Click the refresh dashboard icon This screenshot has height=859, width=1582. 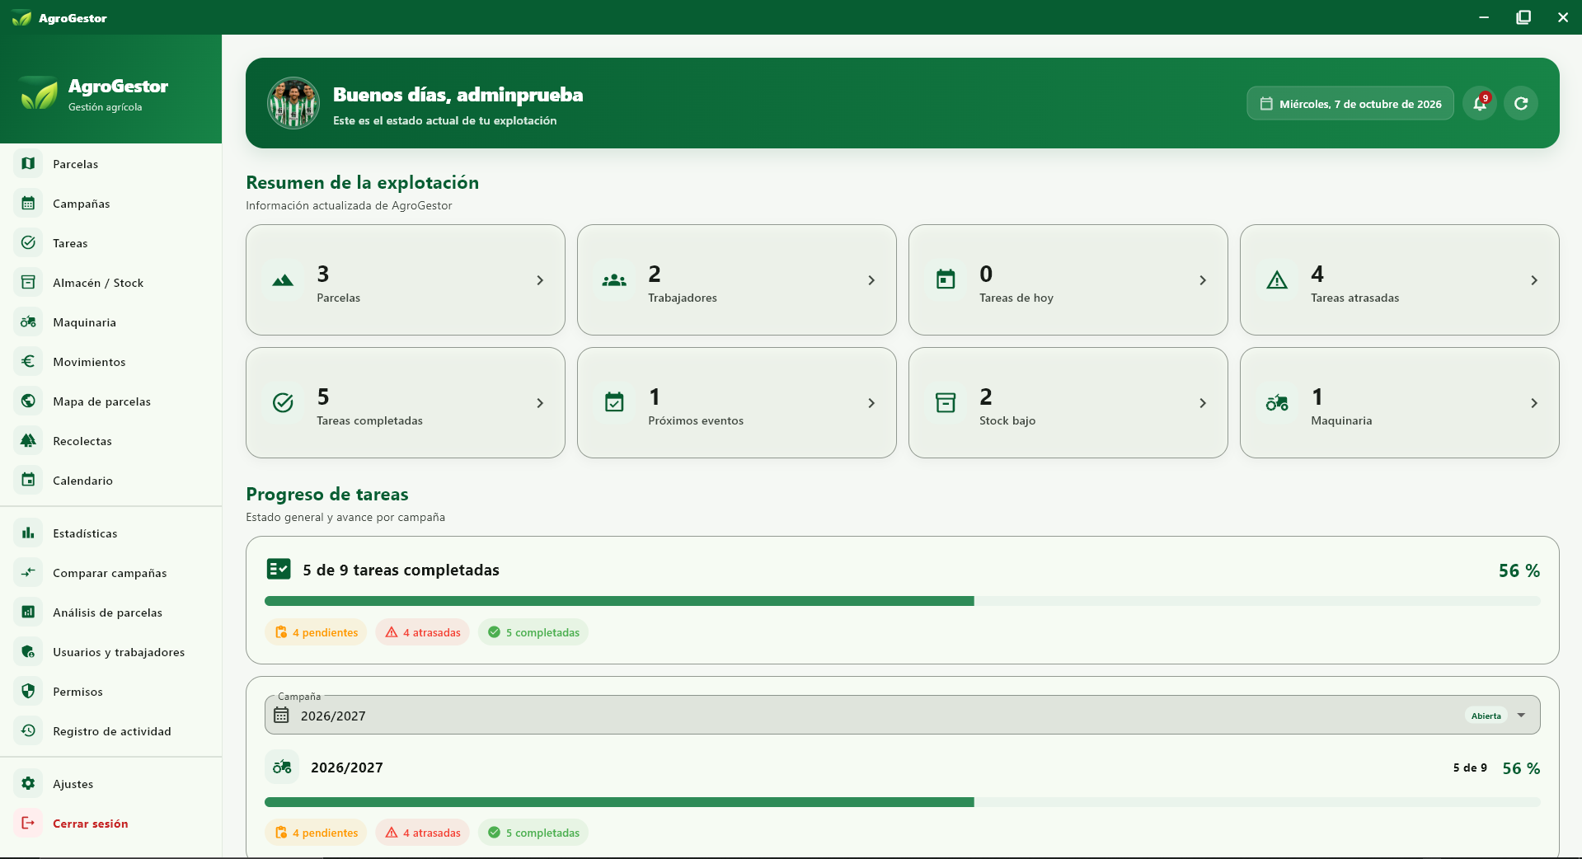coord(1521,103)
